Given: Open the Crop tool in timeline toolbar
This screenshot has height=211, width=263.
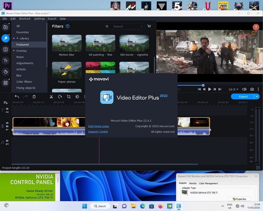Looking at the screenshot, I should coord(68,97).
